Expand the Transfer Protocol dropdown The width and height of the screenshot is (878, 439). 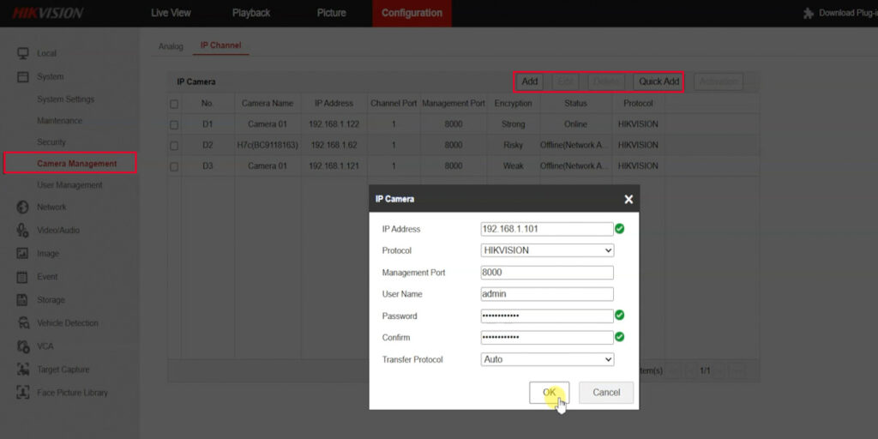[547, 359]
